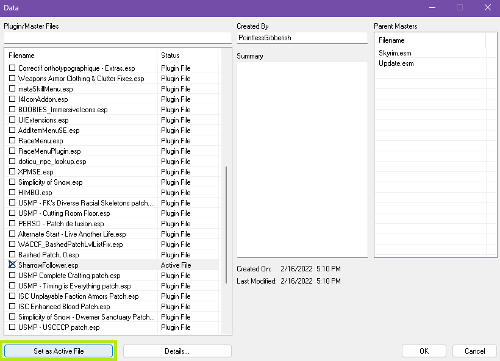
Task: Click the Created By text field
Action: [302, 38]
